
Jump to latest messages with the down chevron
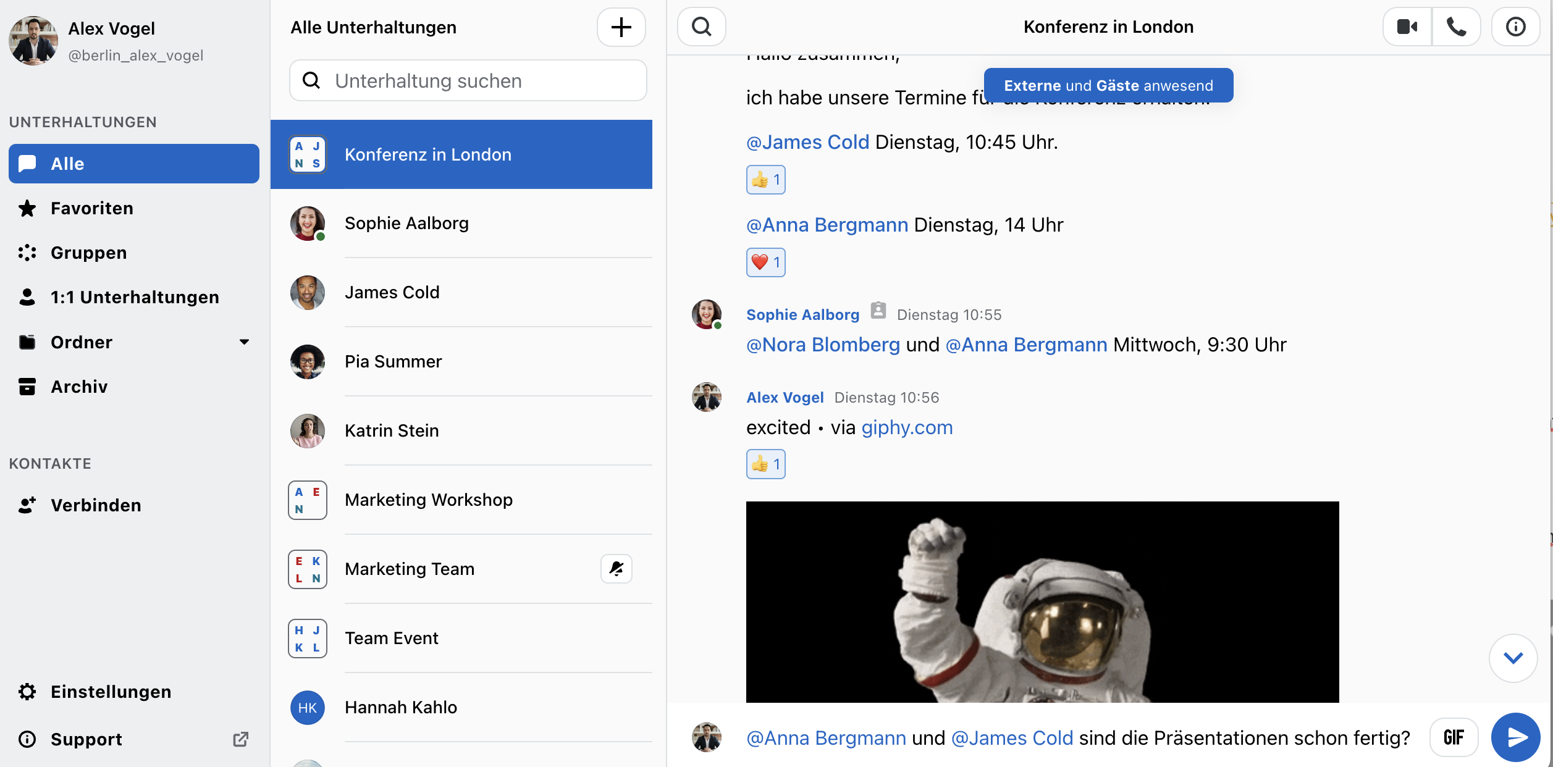coord(1513,658)
